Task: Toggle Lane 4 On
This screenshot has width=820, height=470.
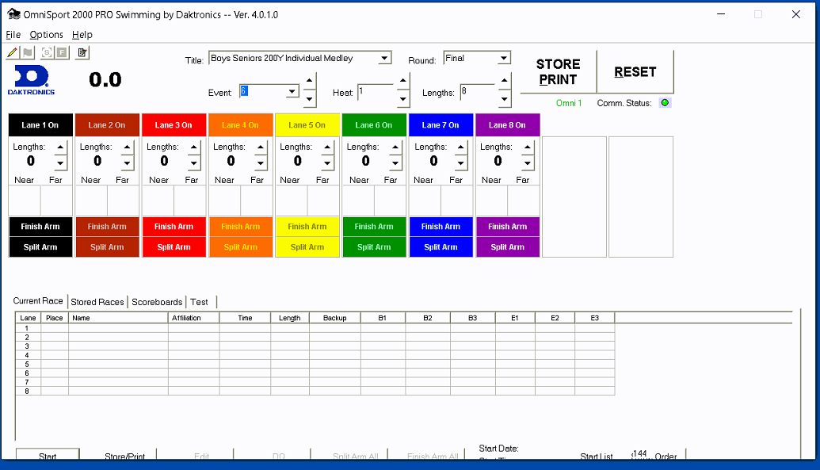Action: [240, 125]
